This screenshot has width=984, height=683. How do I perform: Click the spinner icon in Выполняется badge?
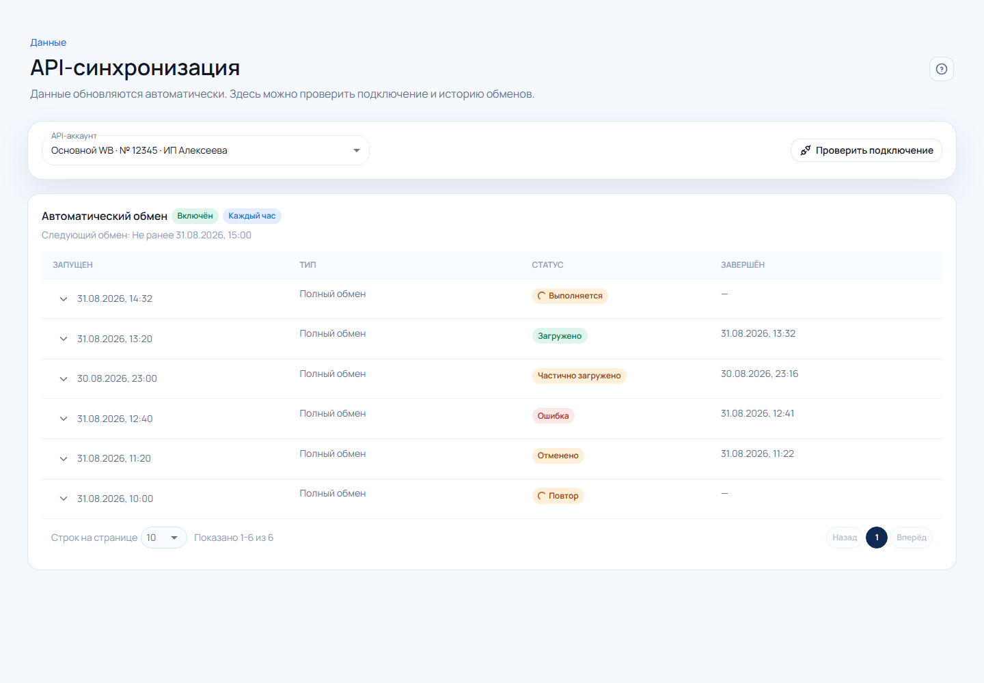pos(542,296)
